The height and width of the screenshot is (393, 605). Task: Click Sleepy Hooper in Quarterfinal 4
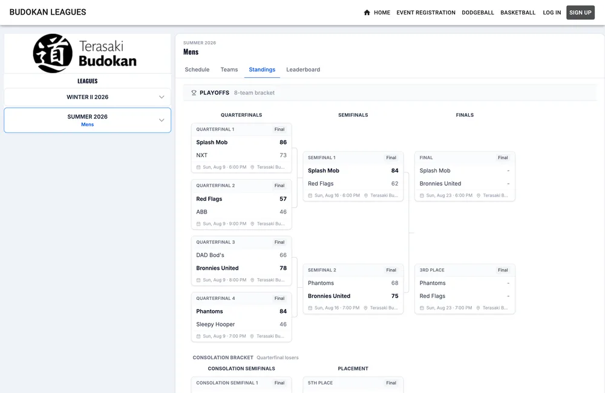click(215, 325)
